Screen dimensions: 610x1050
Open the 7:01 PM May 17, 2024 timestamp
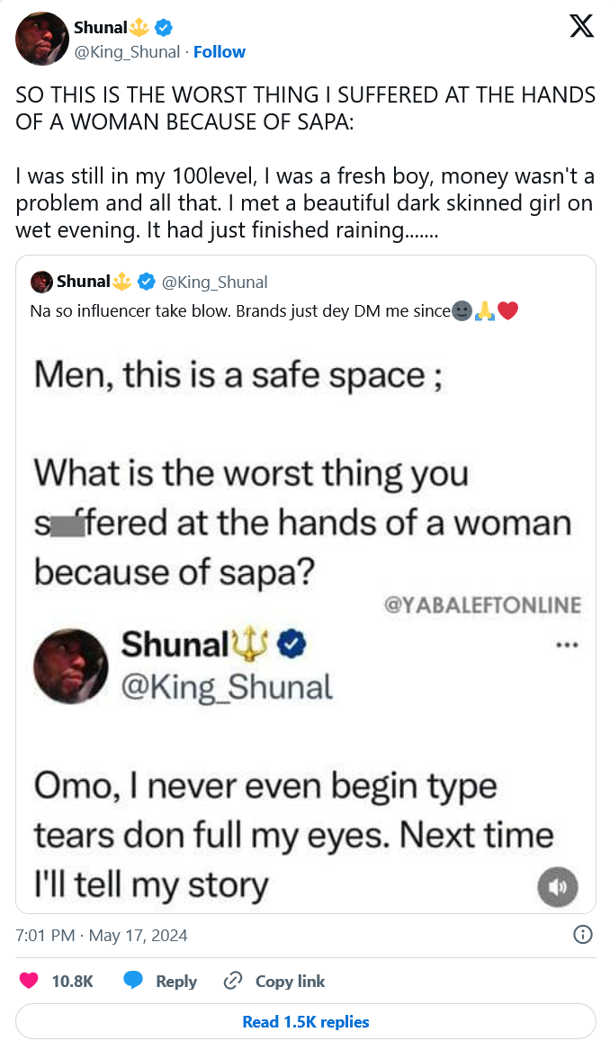tap(102, 935)
